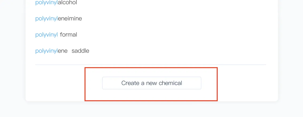Choose polyvinyleneimine from the results
The height and width of the screenshot is (117, 303).
[x=59, y=19]
